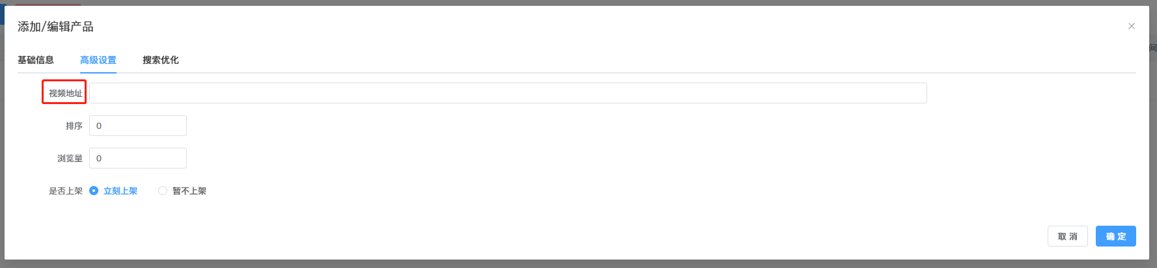1157x268 pixels.
Task: Click the 取消 button
Action: (1068, 236)
